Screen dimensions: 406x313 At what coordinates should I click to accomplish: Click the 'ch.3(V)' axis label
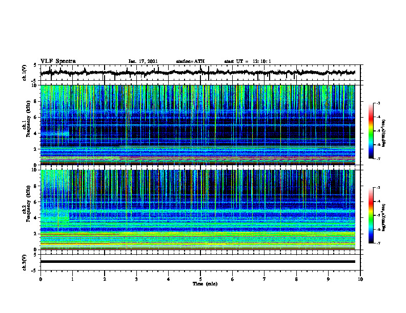(25, 262)
